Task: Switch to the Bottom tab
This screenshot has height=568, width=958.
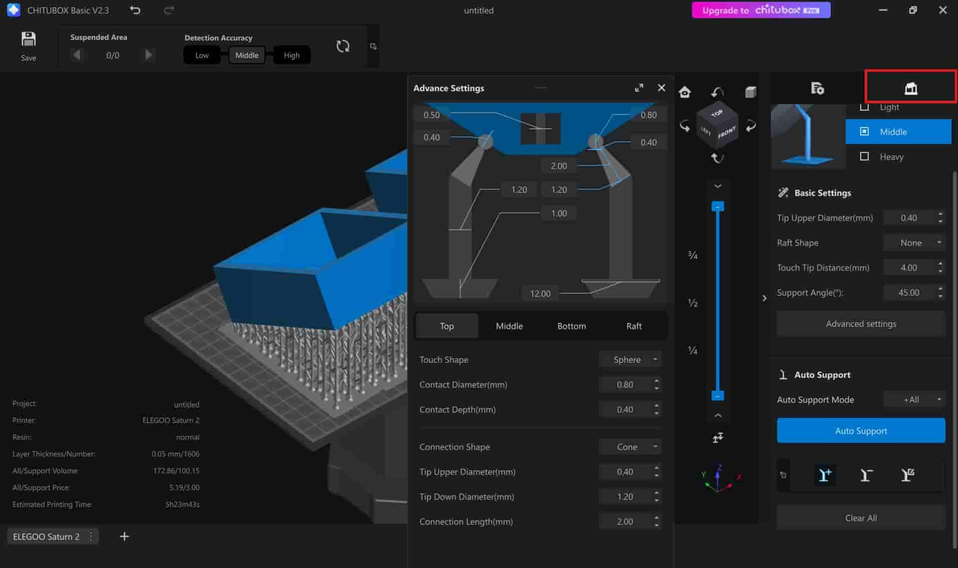Action: [571, 326]
